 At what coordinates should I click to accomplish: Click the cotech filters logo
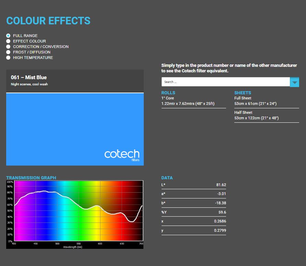(x=122, y=155)
